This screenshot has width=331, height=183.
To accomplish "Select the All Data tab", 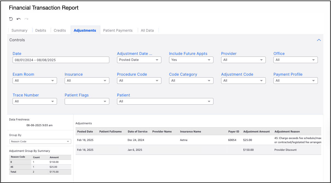I will click(x=147, y=30).
